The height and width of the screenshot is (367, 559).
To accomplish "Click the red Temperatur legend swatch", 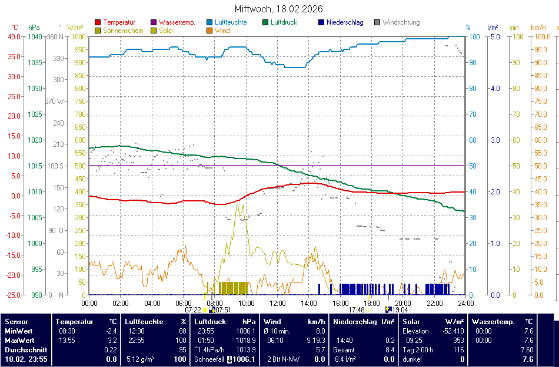I will click(x=98, y=23).
